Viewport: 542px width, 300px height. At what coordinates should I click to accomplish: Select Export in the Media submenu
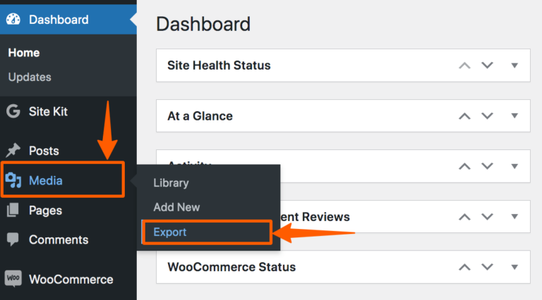[170, 231]
